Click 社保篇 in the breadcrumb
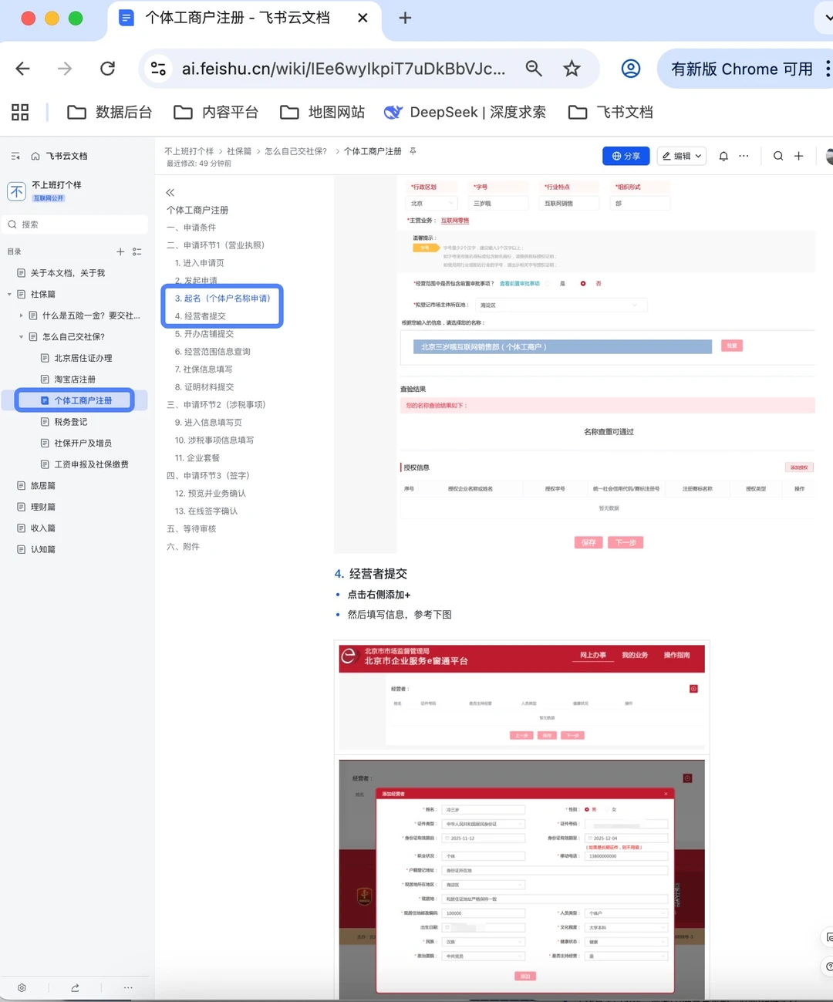 tap(239, 151)
